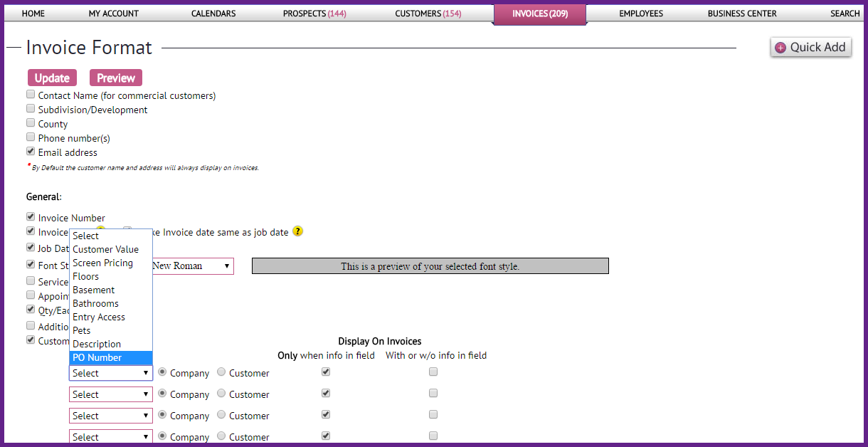Choose PO Number from the open list
Screen dimensions: 868x447
click(x=110, y=357)
